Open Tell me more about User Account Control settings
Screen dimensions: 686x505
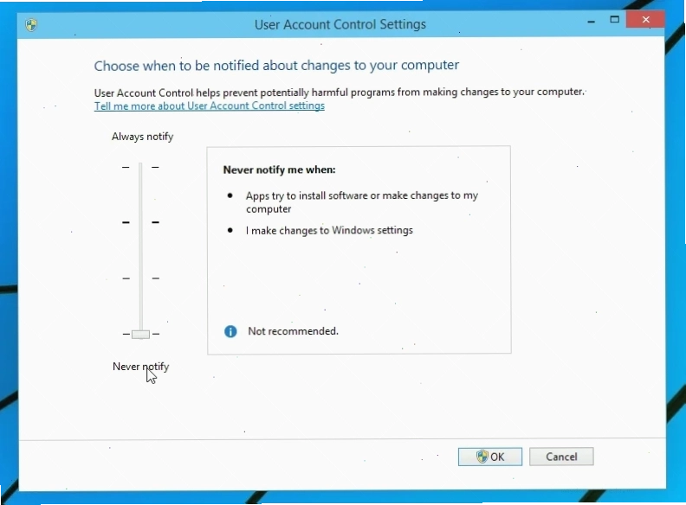209,105
